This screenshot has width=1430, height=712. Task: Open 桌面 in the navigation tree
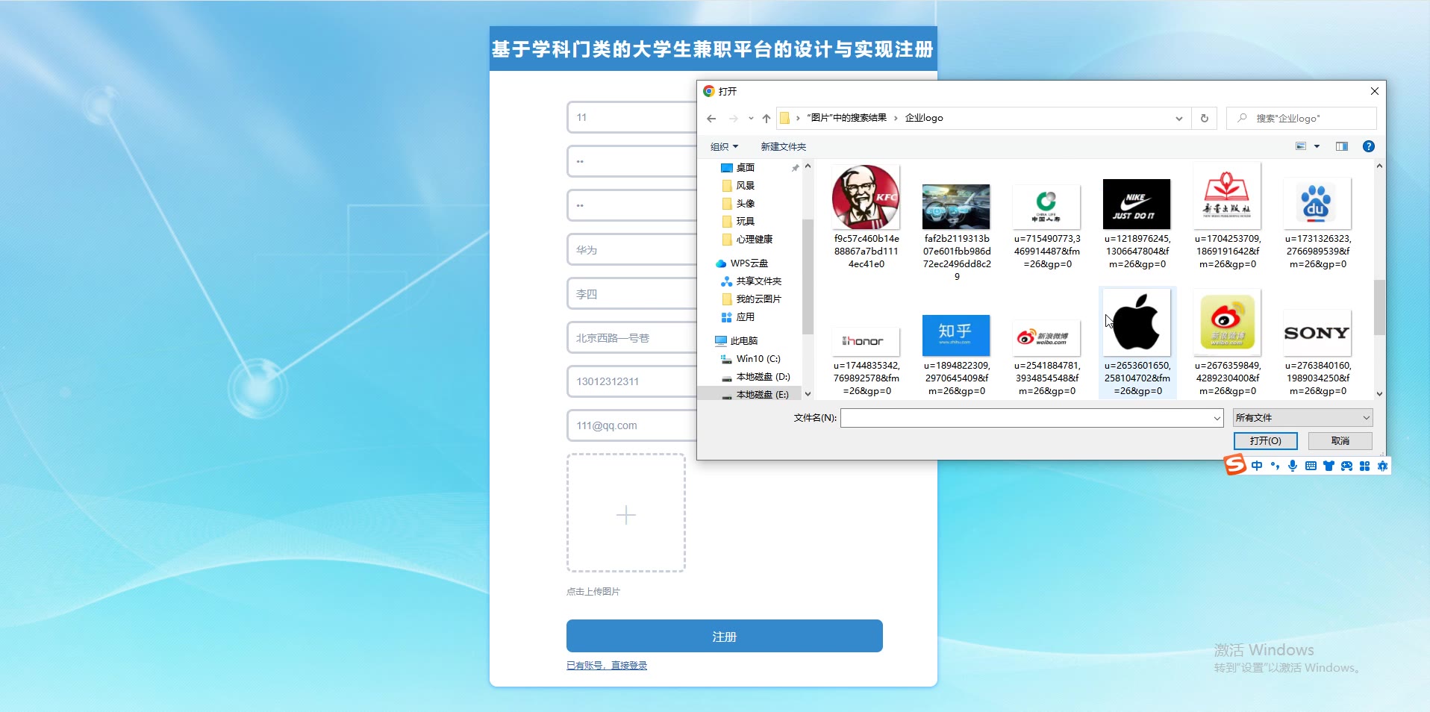coord(746,168)
